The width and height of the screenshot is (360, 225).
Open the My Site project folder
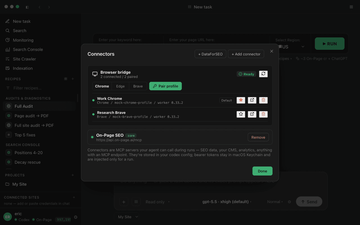coord(39,184)
